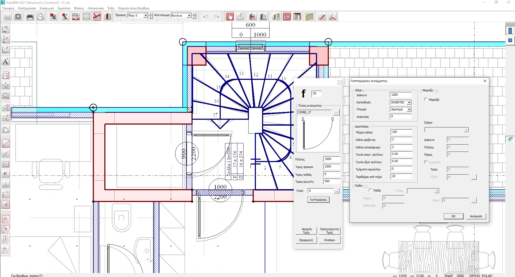Image resolution: width=515 pixels, height=277 pixels.
Task: Click the print icon in the toolbar
Action: 30,17
